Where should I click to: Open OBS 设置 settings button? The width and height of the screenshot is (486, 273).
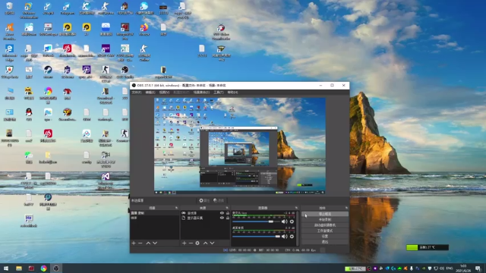click(x=324, y=236)
